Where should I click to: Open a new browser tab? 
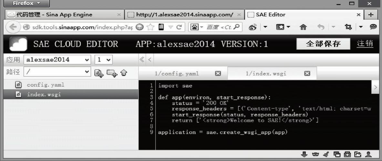coord(371,15)
